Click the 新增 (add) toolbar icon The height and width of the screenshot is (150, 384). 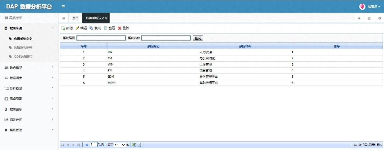click(x=63, y=28)
